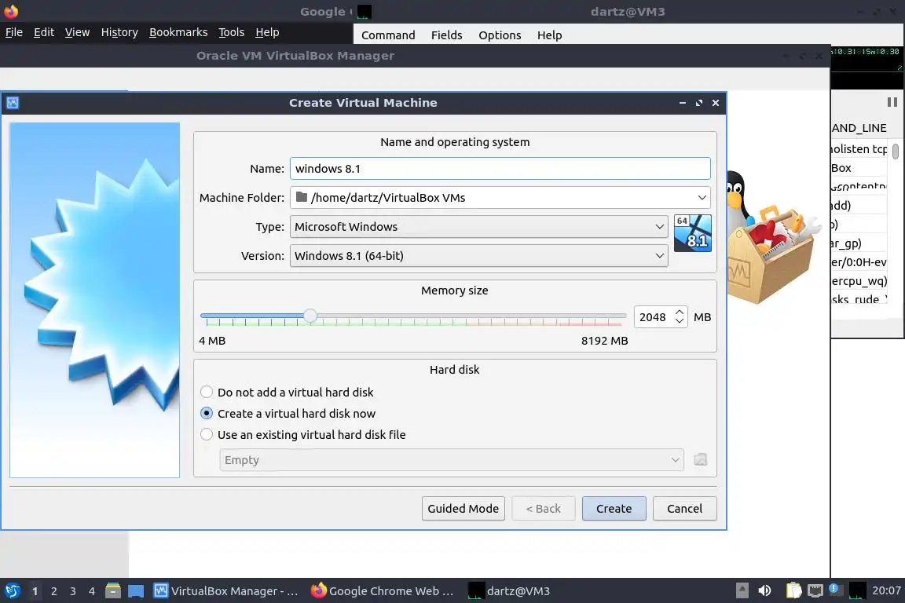Open the Type dropdown showing Microsoft Windows

[478, 227]
